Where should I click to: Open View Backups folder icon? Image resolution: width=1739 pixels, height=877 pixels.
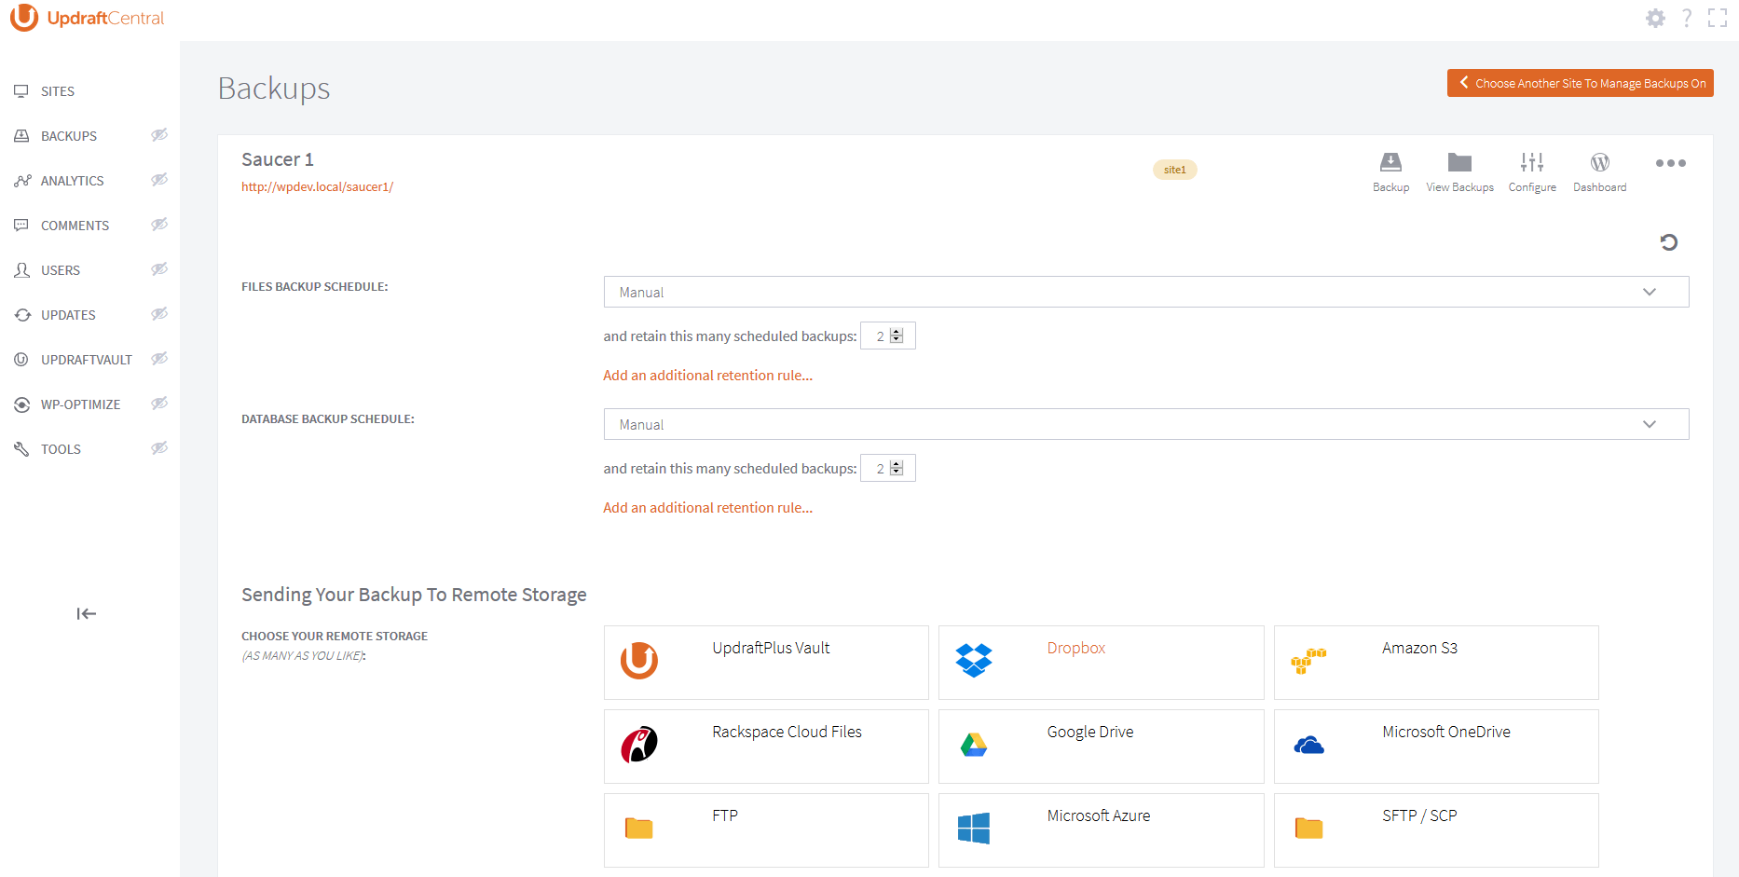[1459, 164]
